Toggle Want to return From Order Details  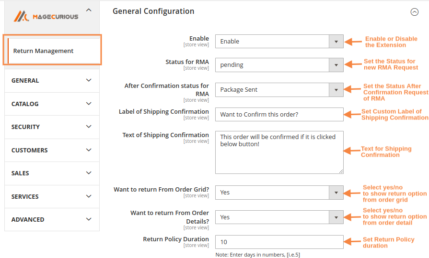tap(279, 217)
